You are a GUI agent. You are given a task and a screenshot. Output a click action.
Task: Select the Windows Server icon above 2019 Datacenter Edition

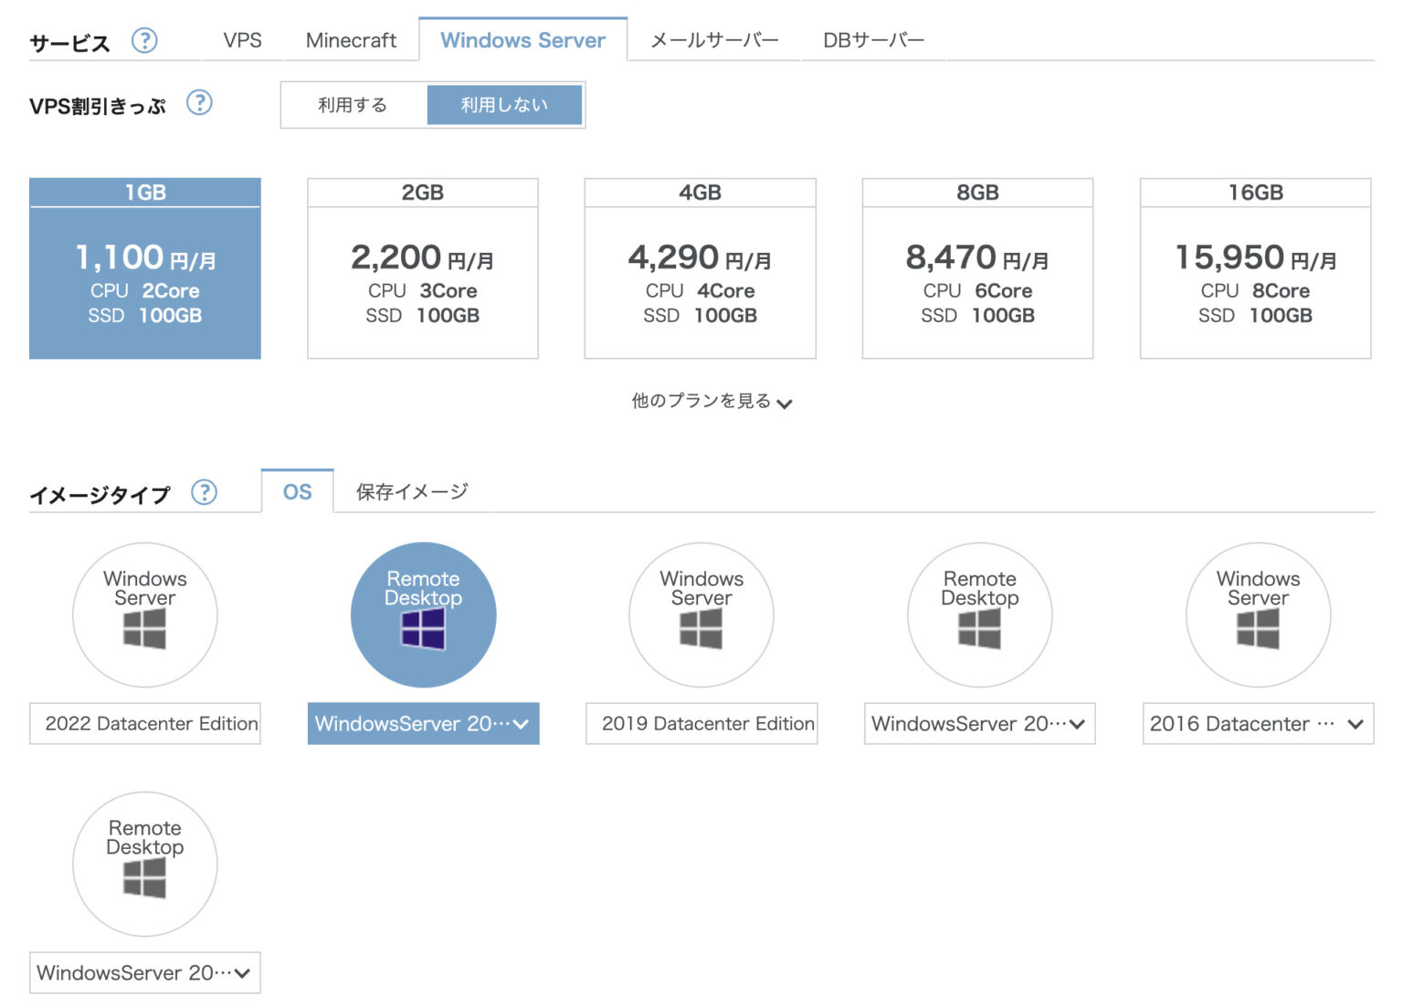tap(701, 615)
